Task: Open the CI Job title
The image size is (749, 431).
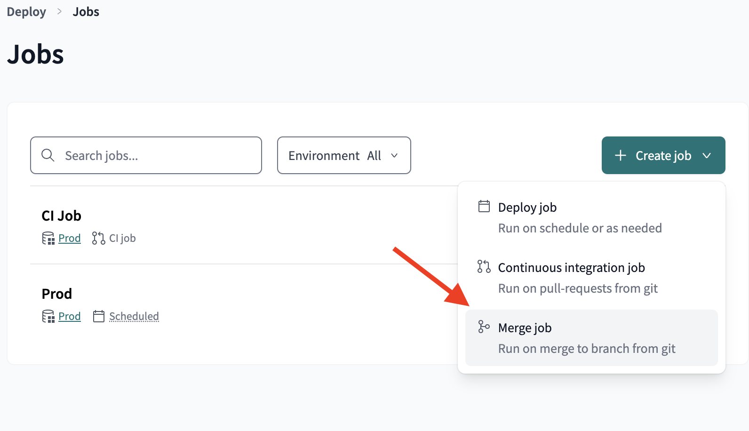Action: [x=62, y=215]
